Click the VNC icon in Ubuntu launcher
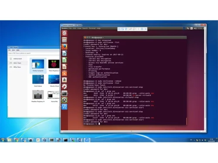This screenshot has height=163, width=218. click(x=65, y=107)
